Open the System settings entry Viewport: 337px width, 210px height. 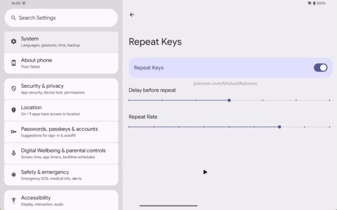tap(61, 42)
